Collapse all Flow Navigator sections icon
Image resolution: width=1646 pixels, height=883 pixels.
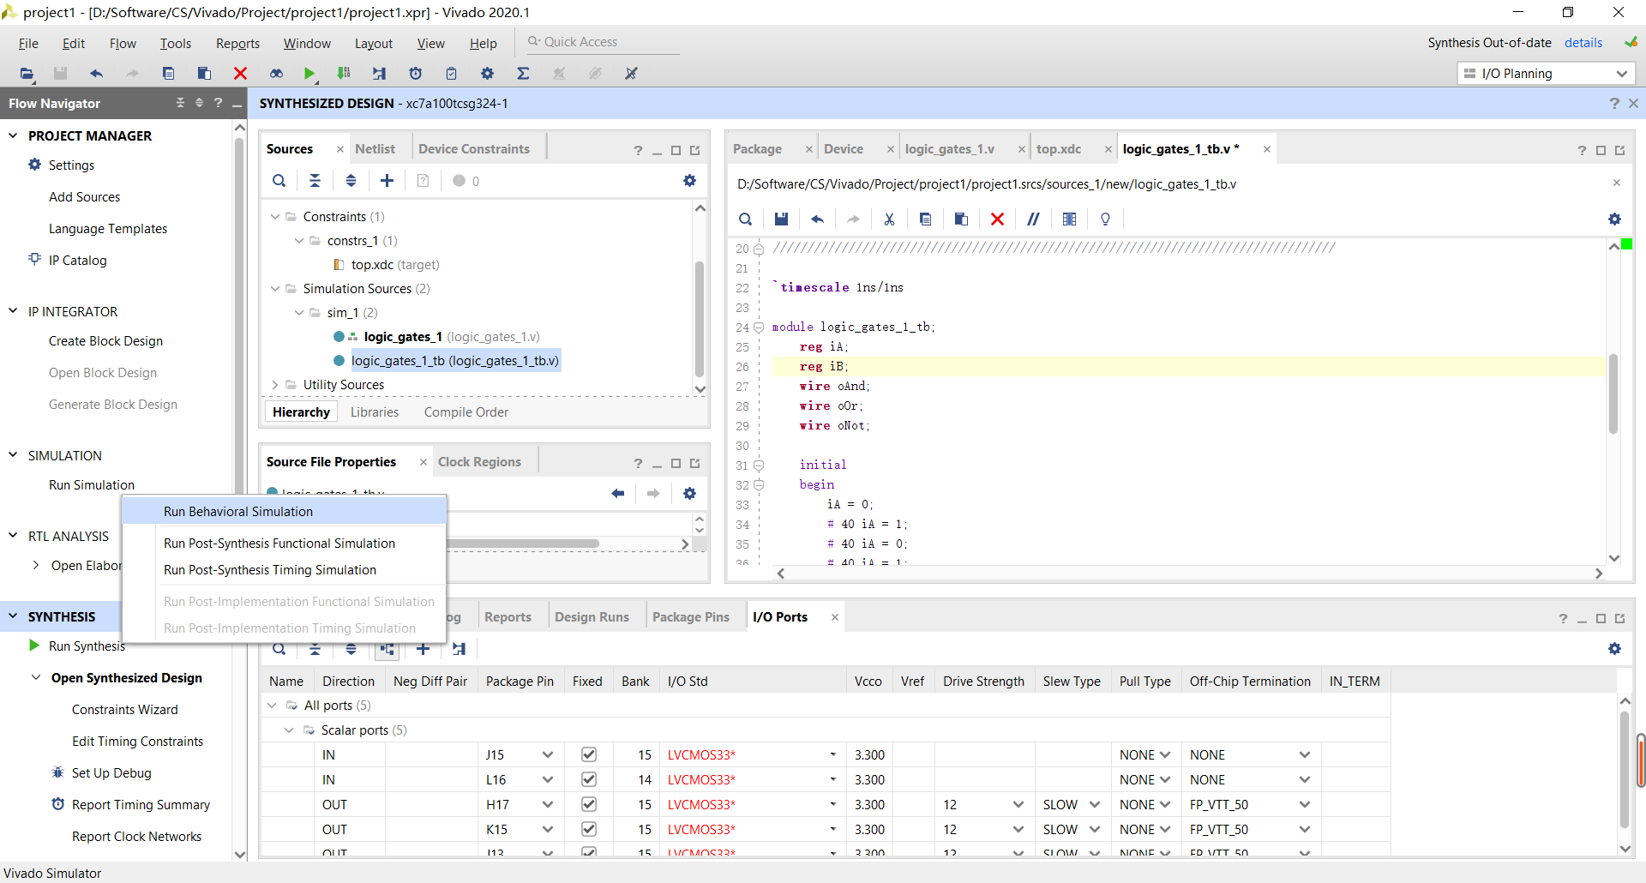(x=180, y=103)
